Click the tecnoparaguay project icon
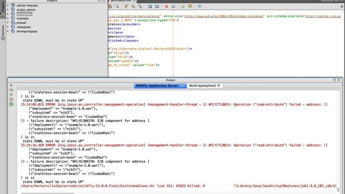This screenshot has width=345, height=194. [13, 31]
